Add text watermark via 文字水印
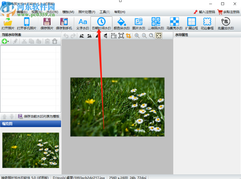Screen dimensions: 241x179 click(x=83, y=24)
